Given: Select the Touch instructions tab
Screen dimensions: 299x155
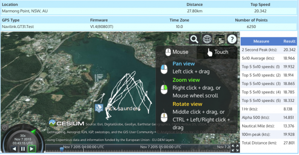Looking at the screenshot, I should point(217,52).
